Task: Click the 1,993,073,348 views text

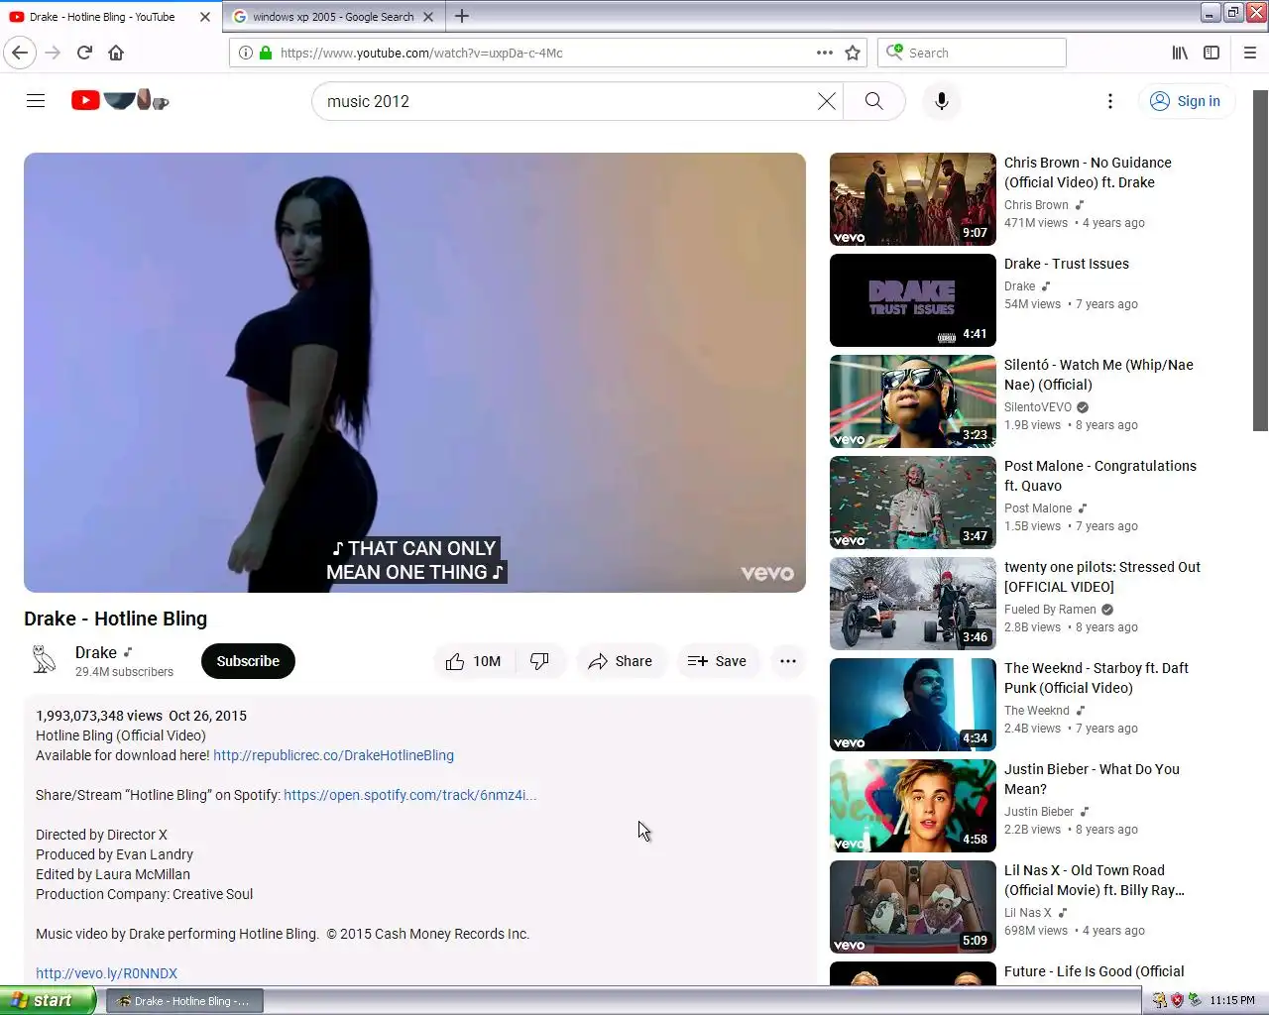Action: 99,716
